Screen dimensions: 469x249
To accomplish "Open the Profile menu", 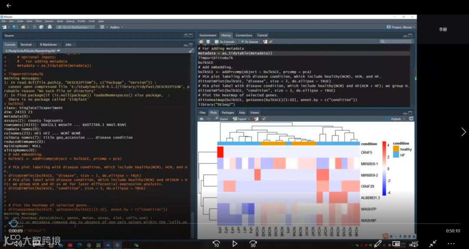I will click(81, 21).
